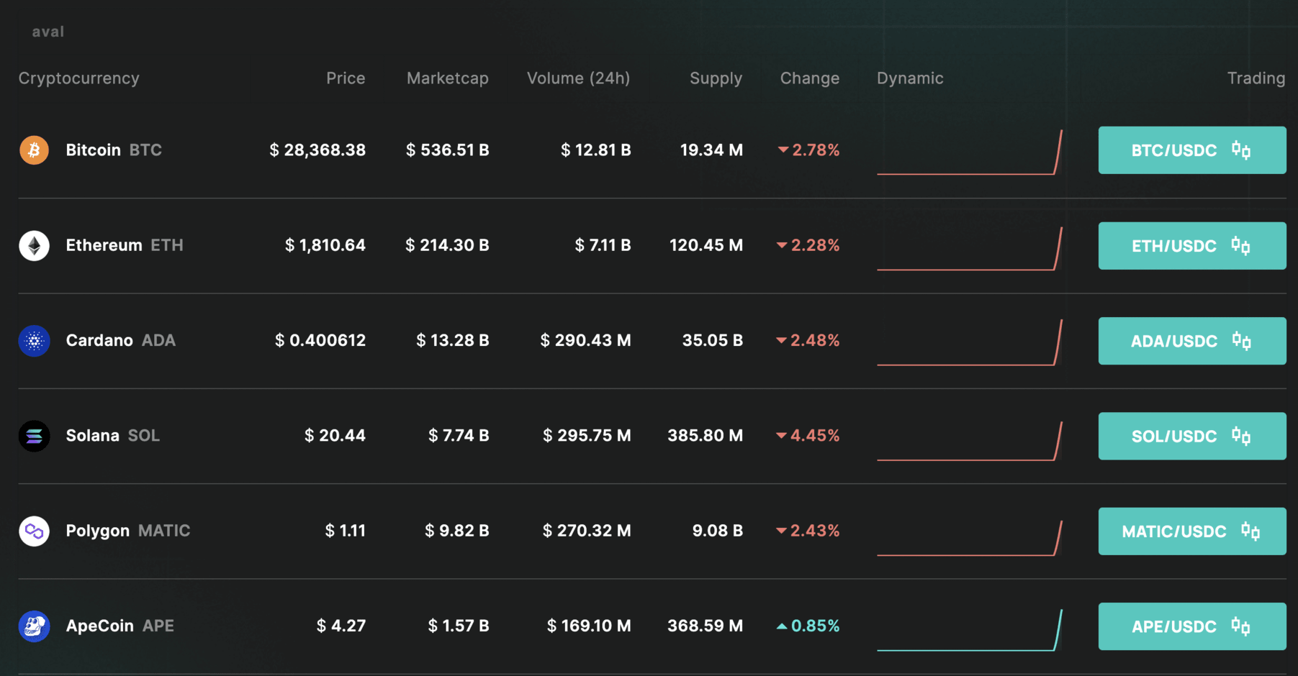Viewport: 1298px width, 676px height.
Task: Open the SOL/USDC trading pair
Action: (1192, 436)
